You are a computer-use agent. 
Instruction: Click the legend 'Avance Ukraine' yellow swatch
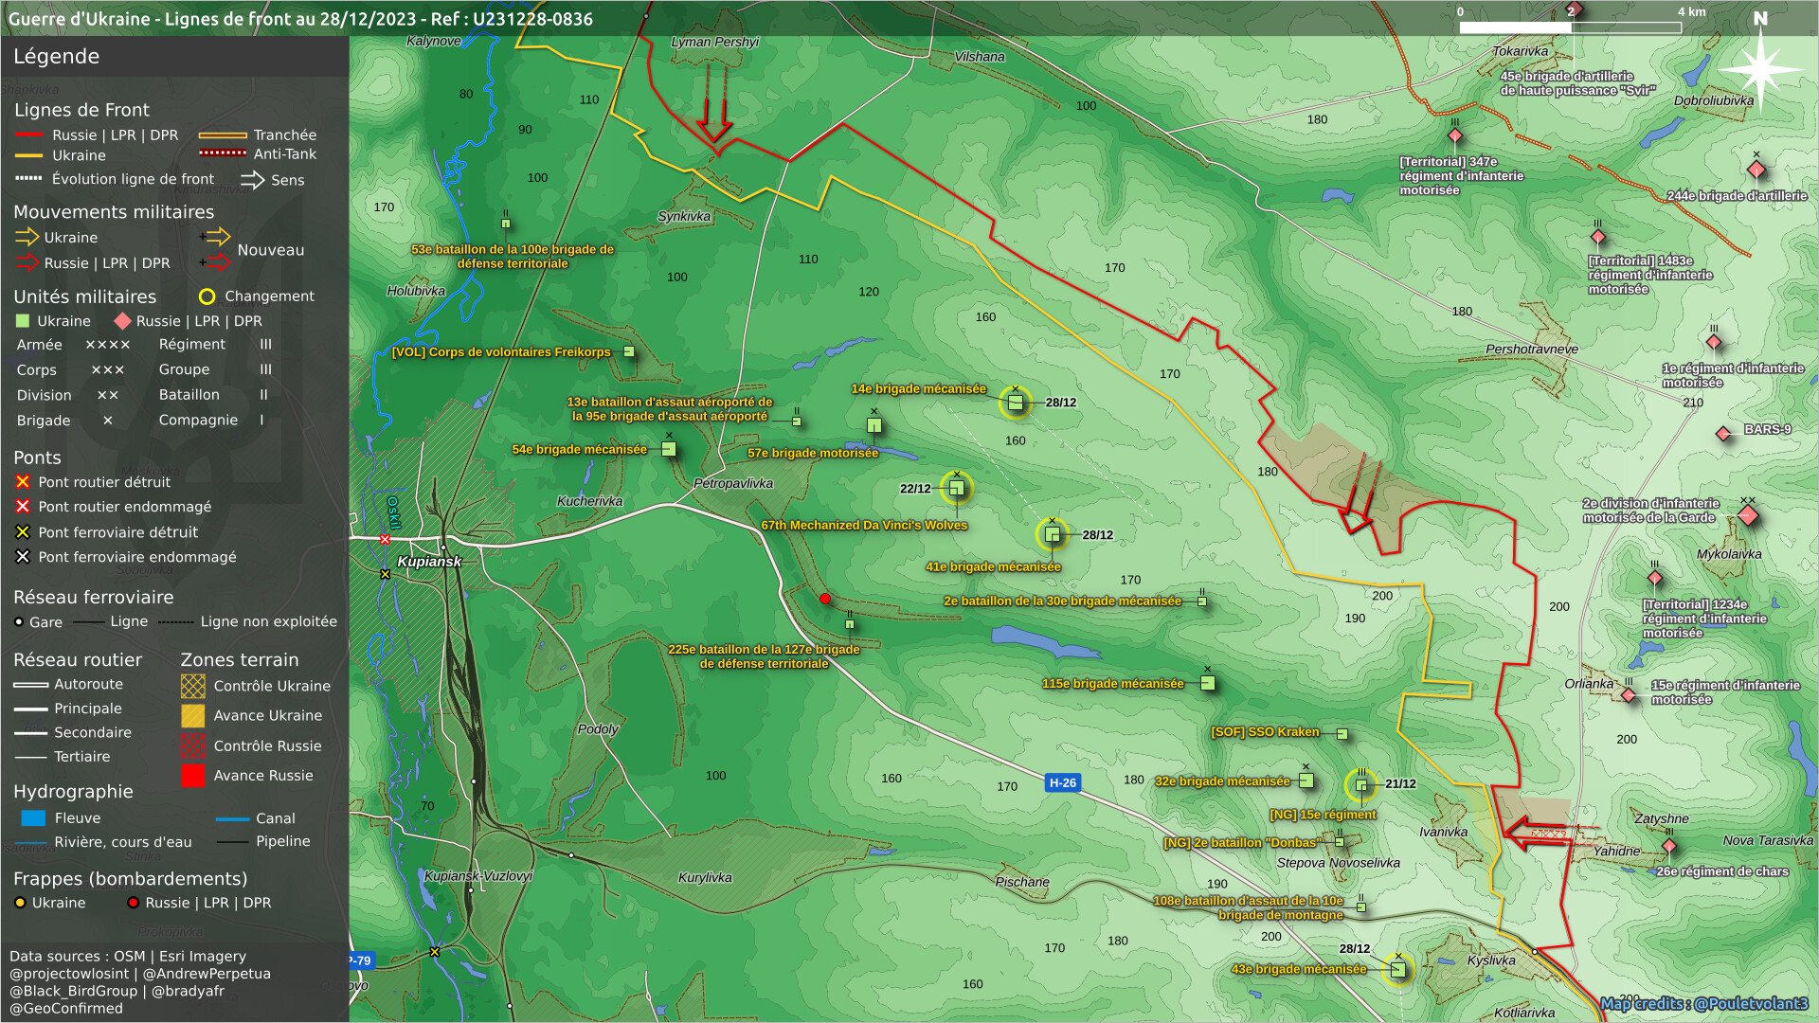[192, 715]
